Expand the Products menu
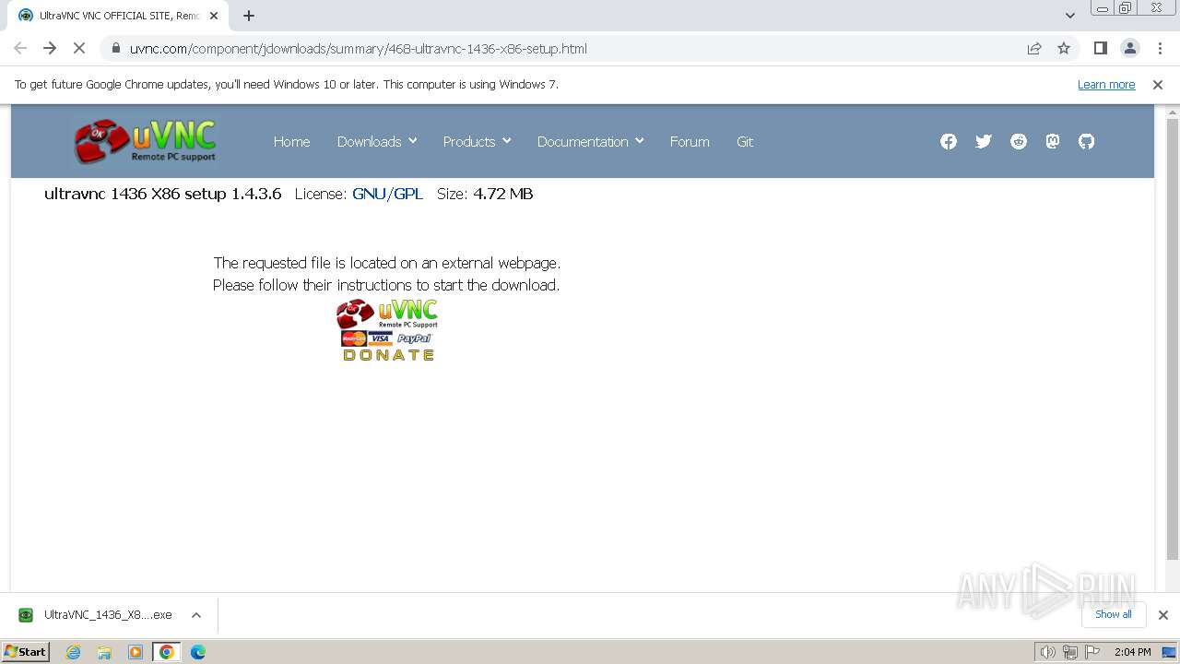The height and width of the screenshot is (664, 1180). click(477, 141)
